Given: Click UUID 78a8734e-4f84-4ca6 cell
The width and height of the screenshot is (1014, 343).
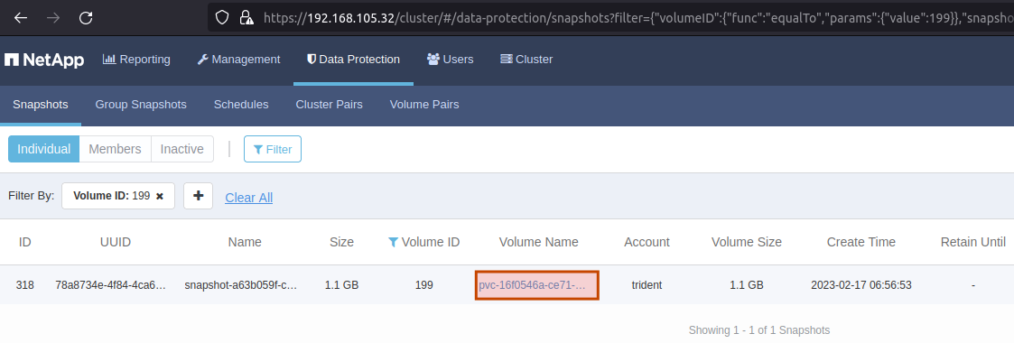Looking at the screenshot, I should coord(110,285).
